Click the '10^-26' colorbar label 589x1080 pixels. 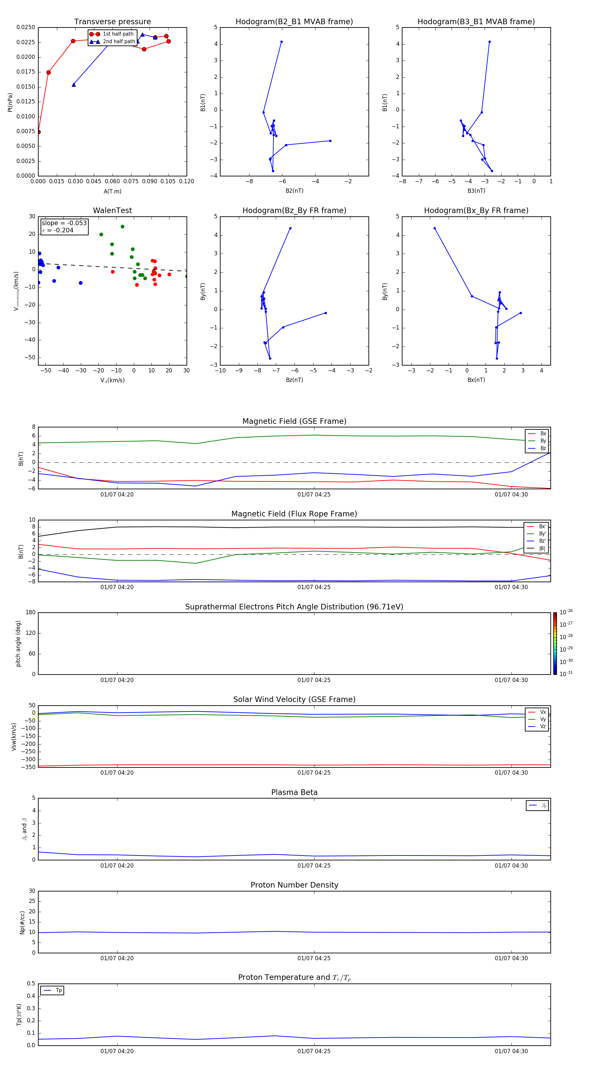(566, 612)
